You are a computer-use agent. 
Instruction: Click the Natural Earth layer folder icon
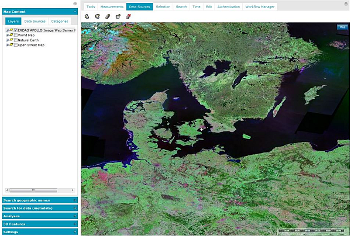pyautogui.click(x=11, y=40)
